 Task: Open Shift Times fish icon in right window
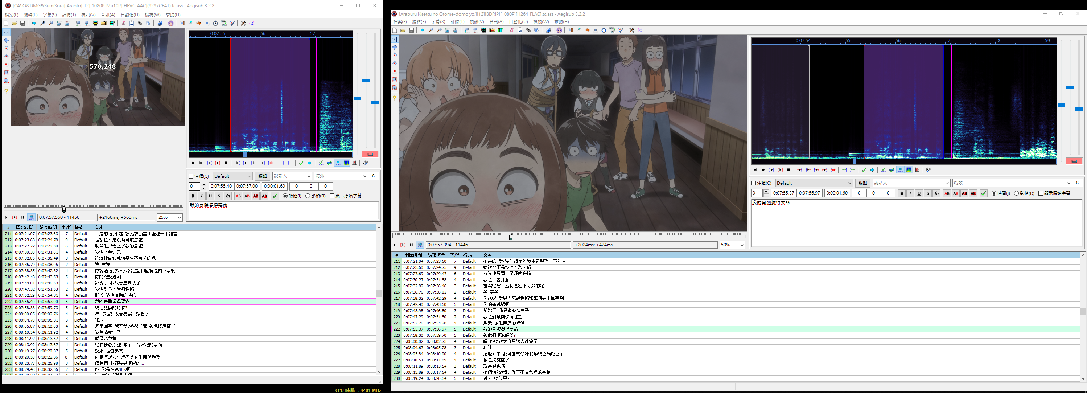pos(587,30)
